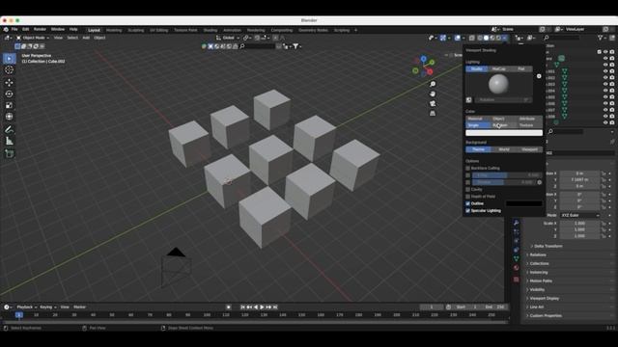This screenshot has height=347, width=618.
Task: Set background to Viewport
Action: point(530,149)
